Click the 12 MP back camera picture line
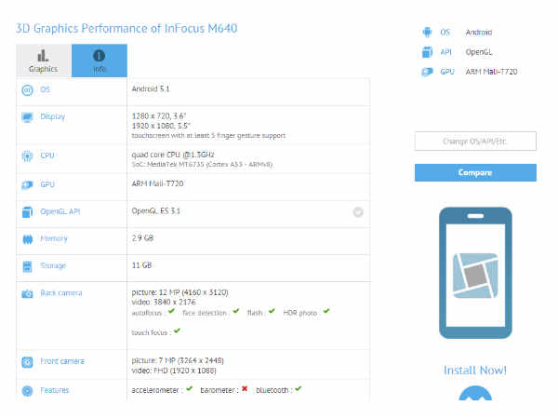558x419 pixels. pos(180,292)
